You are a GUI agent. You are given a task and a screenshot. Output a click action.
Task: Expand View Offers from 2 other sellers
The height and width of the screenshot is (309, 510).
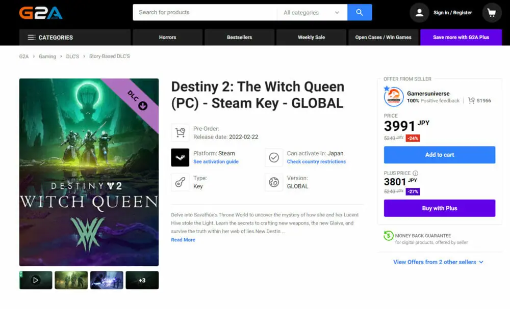[438, 262]
